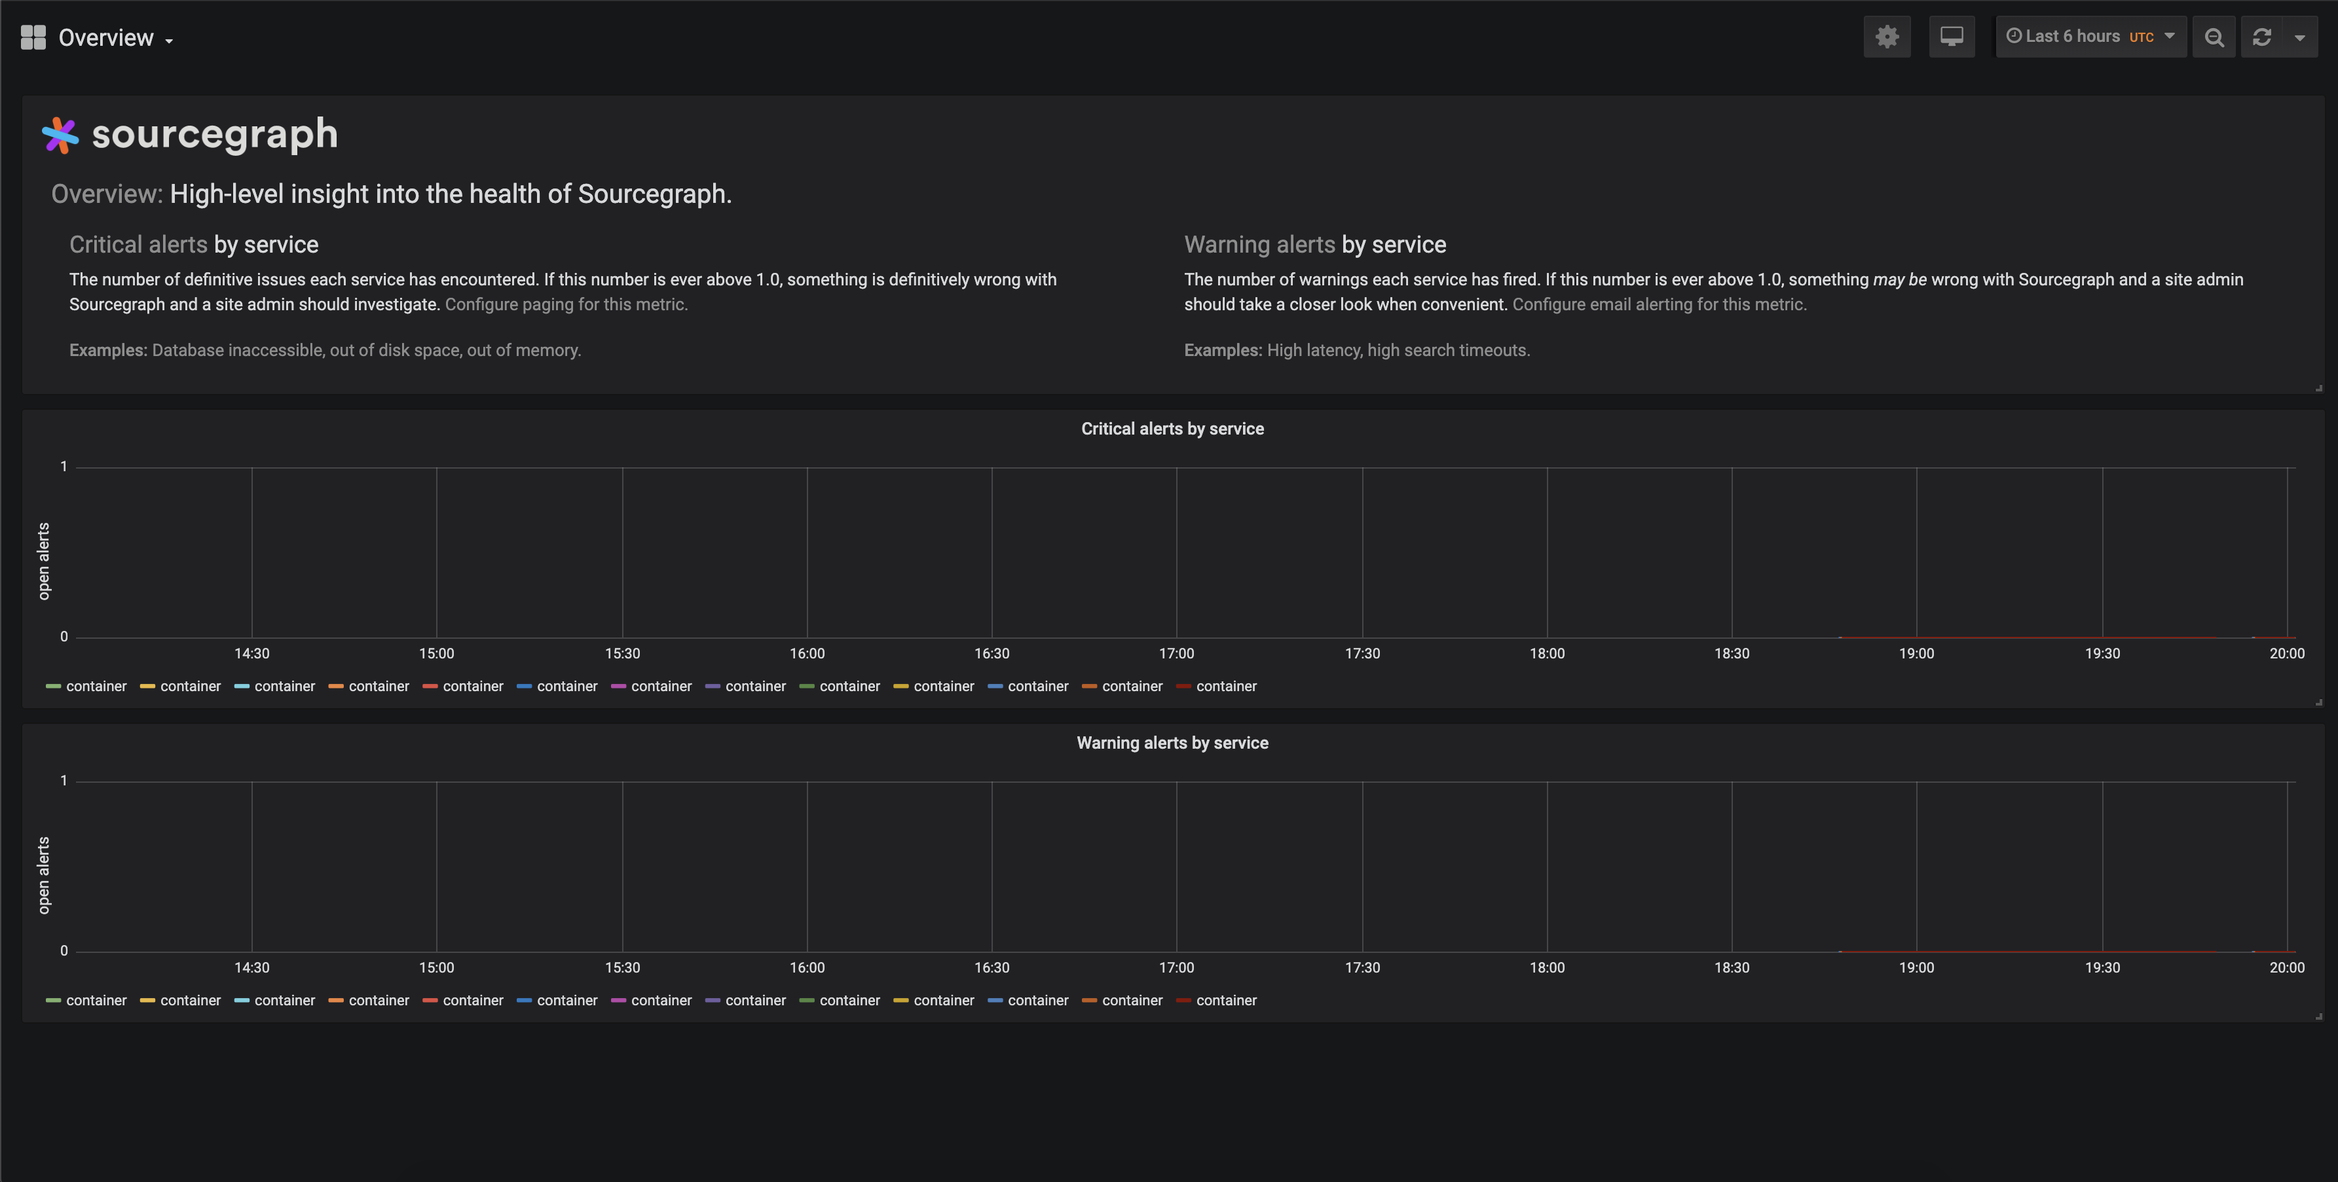Viewport: 2338px width, 1182px height.
Task: Click purple container legend entry in Warning alerts panel
Action: point(745,999)
